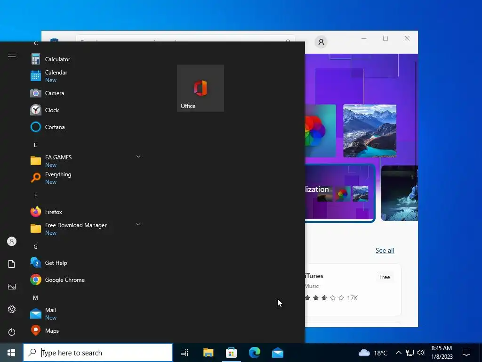Open the user account icon in Start sidebar
Image resolution: width=482 pixels, height=362 pixels.
12,241
